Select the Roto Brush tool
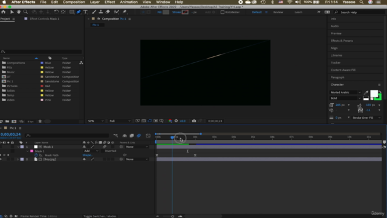The width and height of the screenshot is (387, 218). (x=116, y=12)
